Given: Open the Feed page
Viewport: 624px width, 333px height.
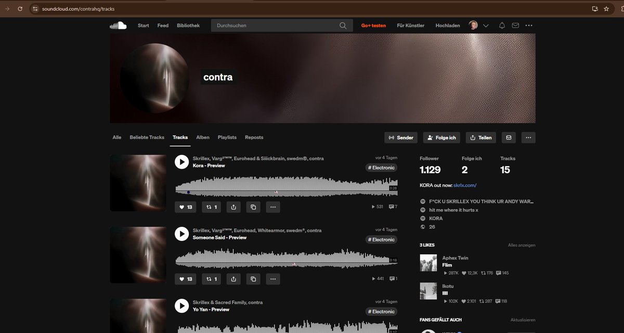Looking at the screenshot, I should (x=163, y=25).
